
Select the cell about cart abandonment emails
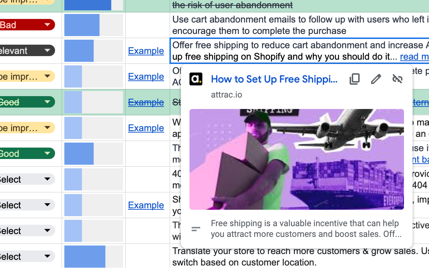[x=299, y=25]
